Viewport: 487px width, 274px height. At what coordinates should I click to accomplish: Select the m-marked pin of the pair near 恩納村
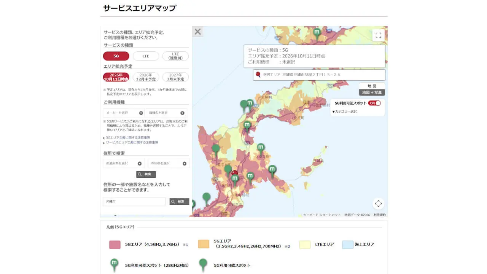(x=250, y=105)
